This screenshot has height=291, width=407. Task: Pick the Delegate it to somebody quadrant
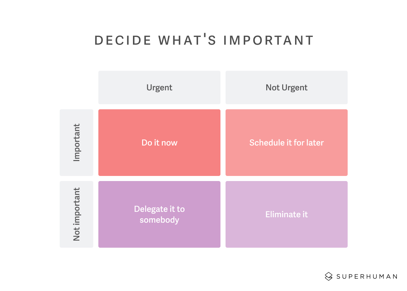(159, 214)
